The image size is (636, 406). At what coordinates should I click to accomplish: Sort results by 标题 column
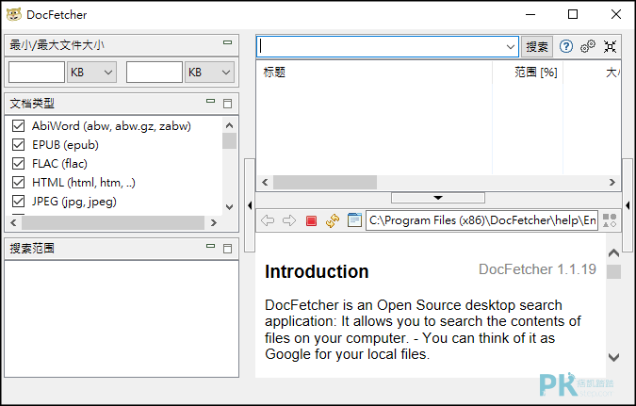(x=374, y=73)
